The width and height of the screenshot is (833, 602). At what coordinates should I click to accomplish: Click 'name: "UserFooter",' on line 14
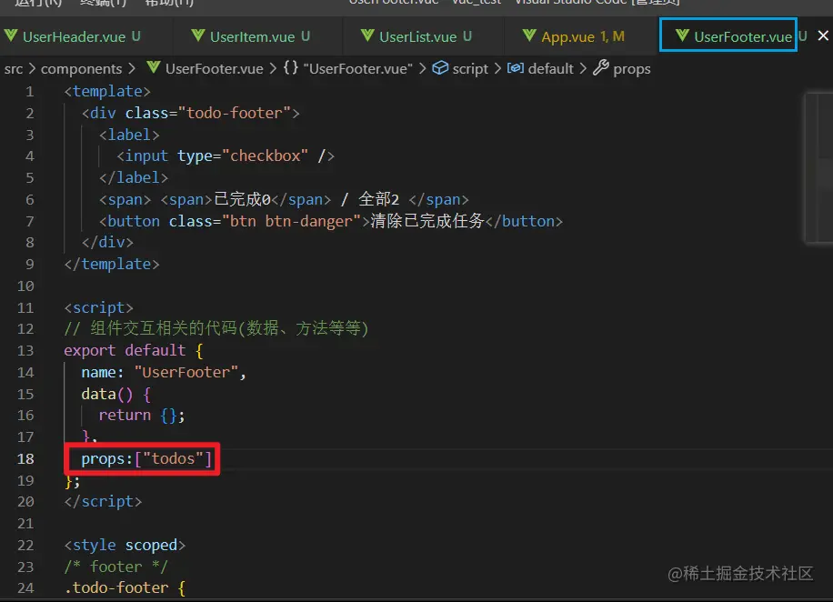point(164,373)
